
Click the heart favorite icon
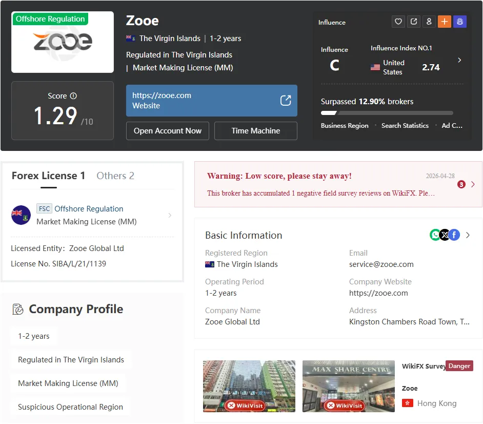398,22
